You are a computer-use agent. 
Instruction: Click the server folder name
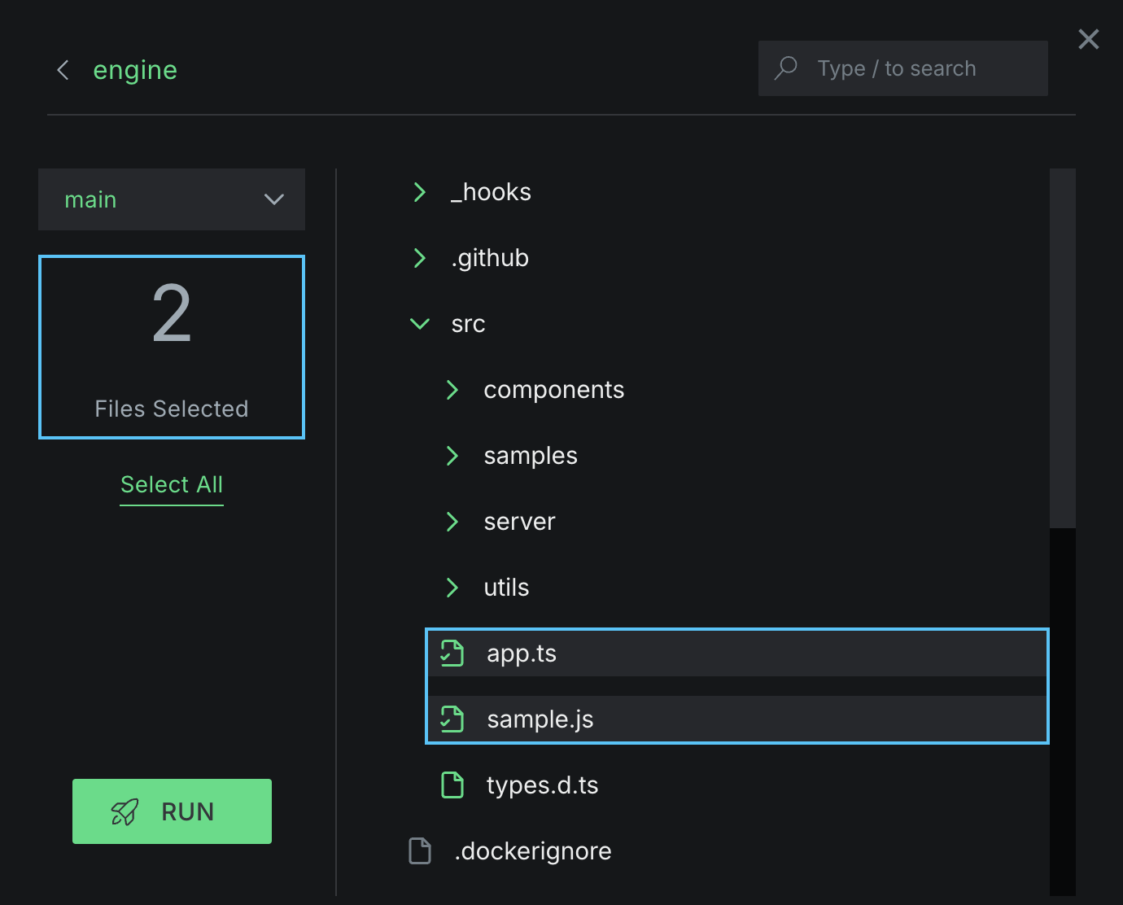pyautogui.click(x=519, y=522)
